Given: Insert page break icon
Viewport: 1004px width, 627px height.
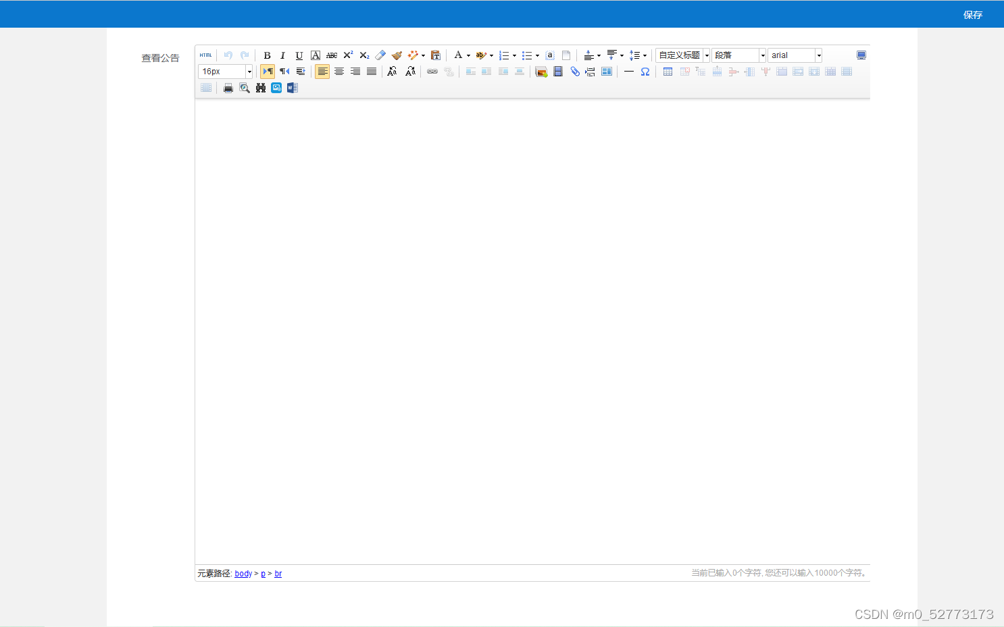Looking at the screenshot, I should click(591, 72).
